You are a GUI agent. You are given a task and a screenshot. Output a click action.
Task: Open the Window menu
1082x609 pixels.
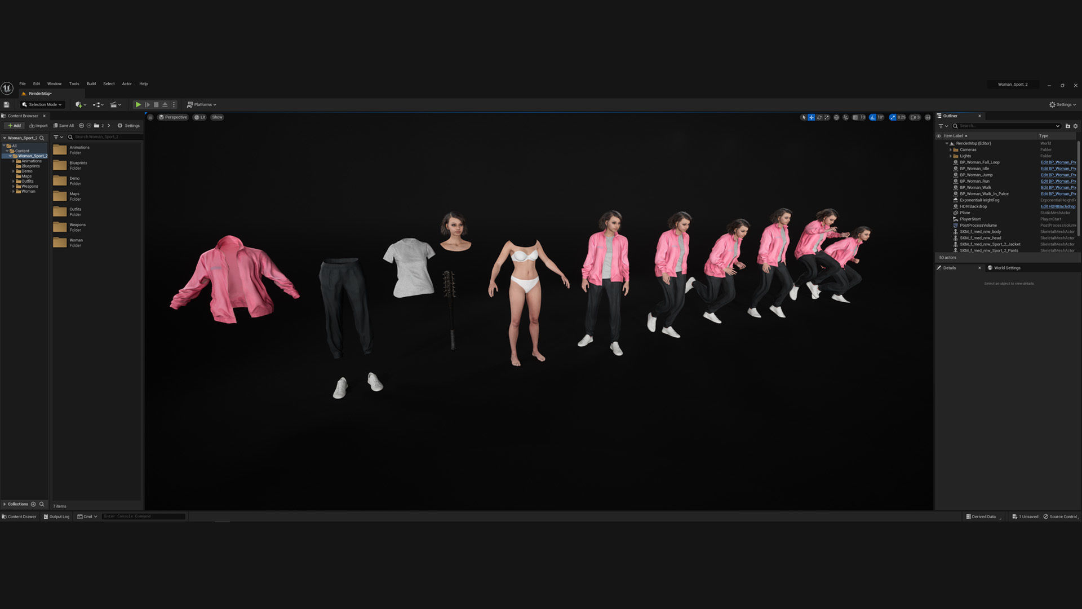click(55, 83)
